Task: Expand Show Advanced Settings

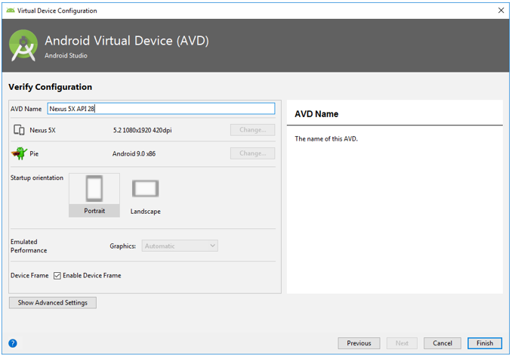Action: (x=53, y=303)
